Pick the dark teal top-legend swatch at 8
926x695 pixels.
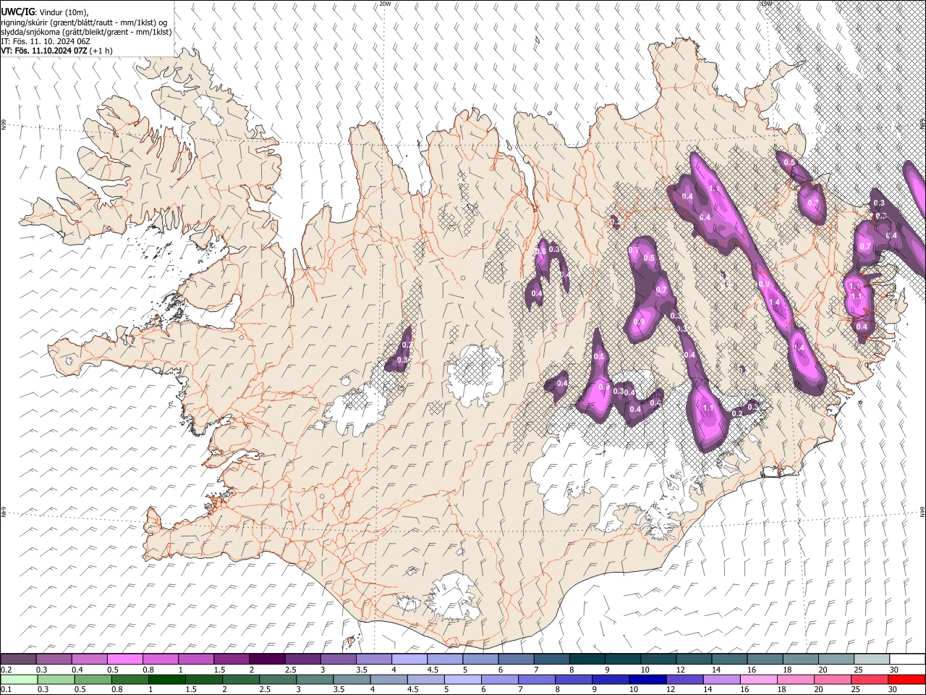coord(587,660)
